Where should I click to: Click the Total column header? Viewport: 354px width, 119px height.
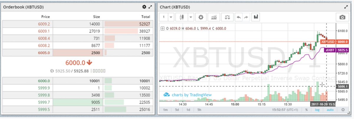pos(145,17)
